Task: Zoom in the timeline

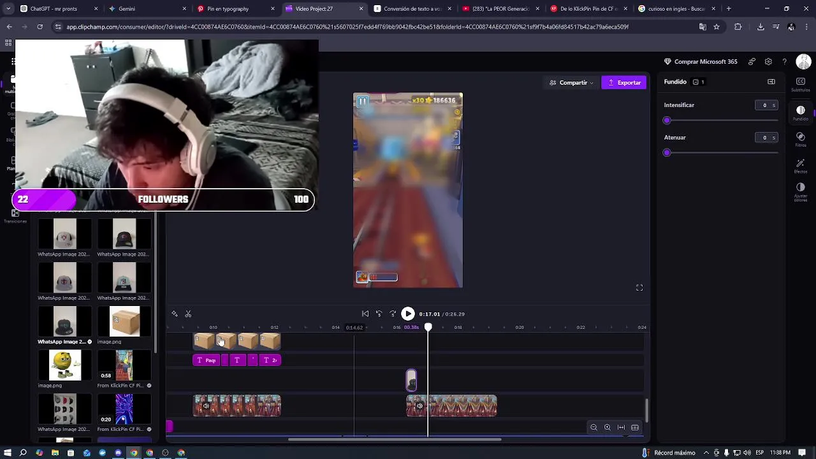Action: (607, 427)
